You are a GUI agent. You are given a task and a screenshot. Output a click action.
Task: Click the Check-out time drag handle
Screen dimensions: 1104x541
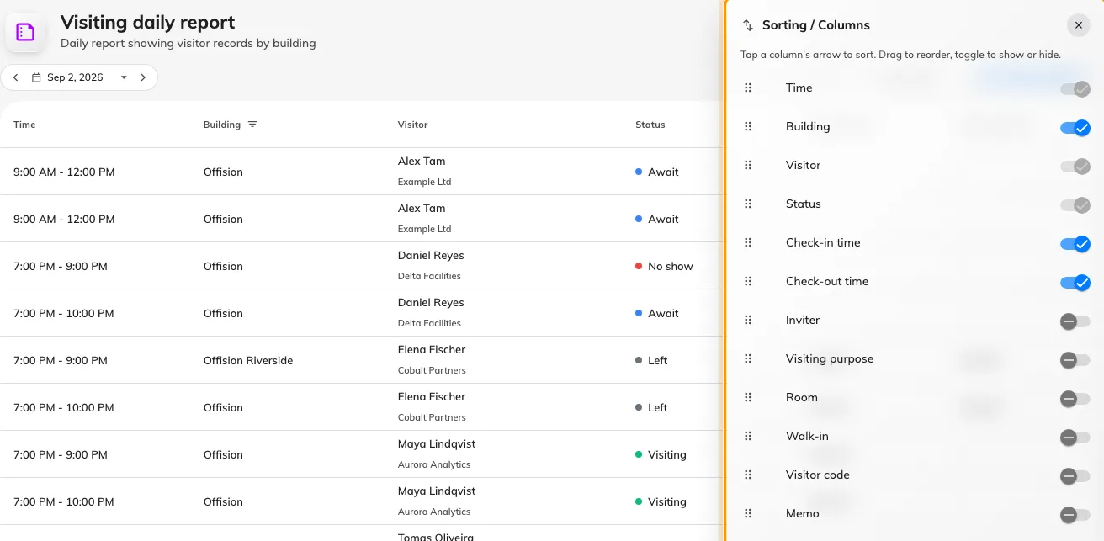(748, 281)
